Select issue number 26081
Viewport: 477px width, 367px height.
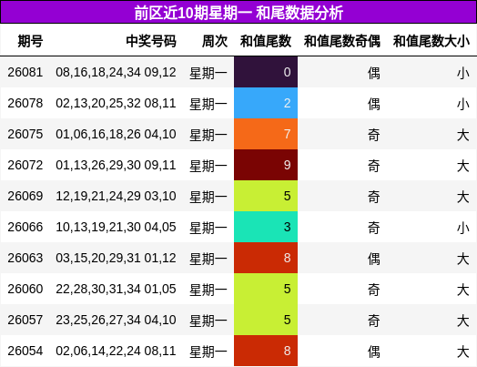tap(25, 73)
